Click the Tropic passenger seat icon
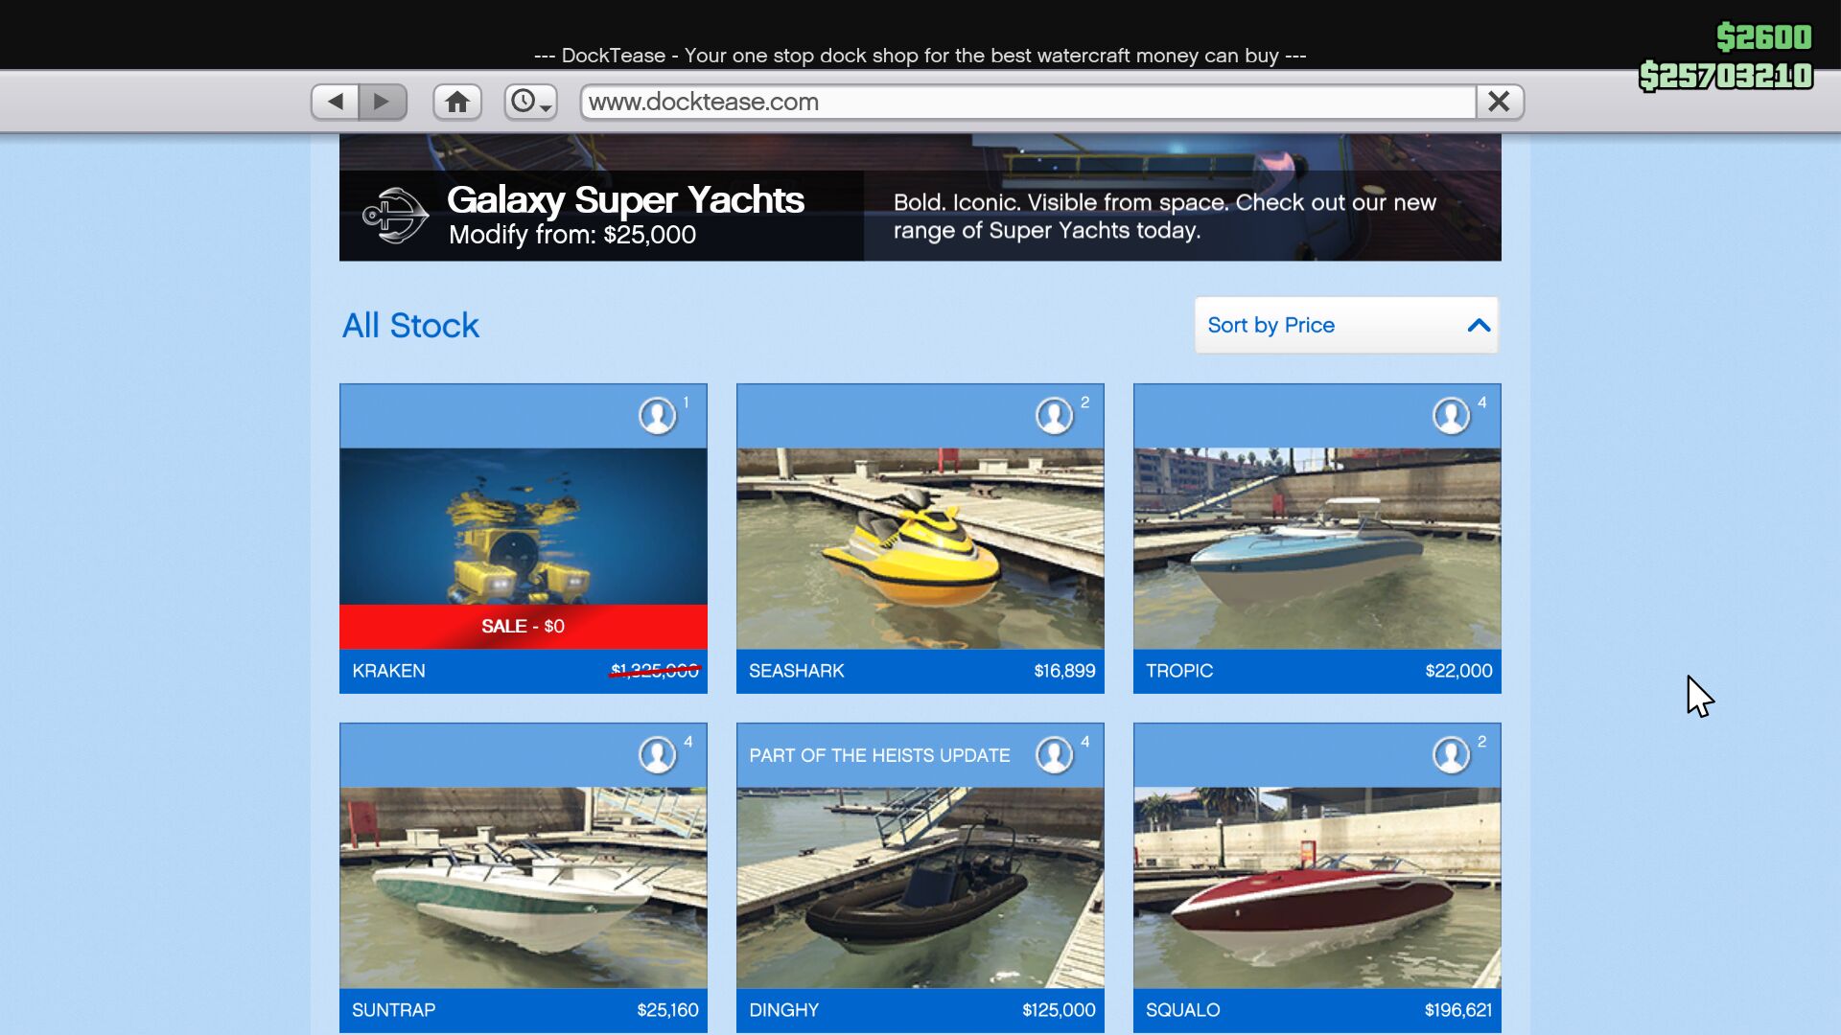Image resolution: width=1841 pixels, height=1035 pixels. click(1452, 416)
